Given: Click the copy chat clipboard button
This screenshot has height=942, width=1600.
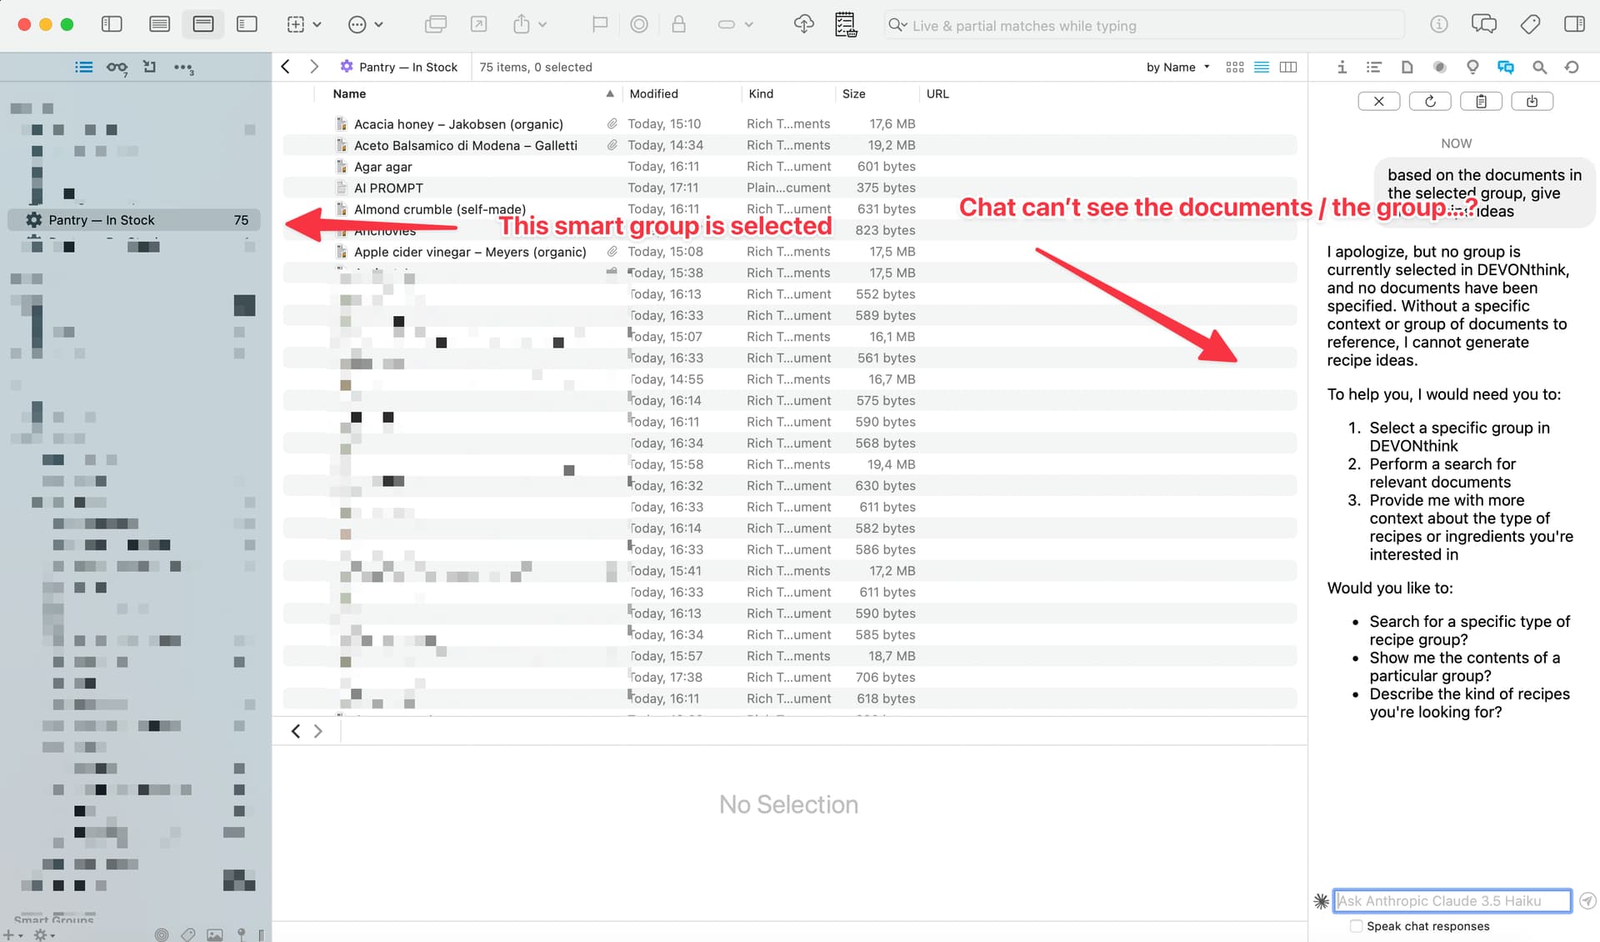Looking at the screenshot, I should click(x=1481, y=102).
